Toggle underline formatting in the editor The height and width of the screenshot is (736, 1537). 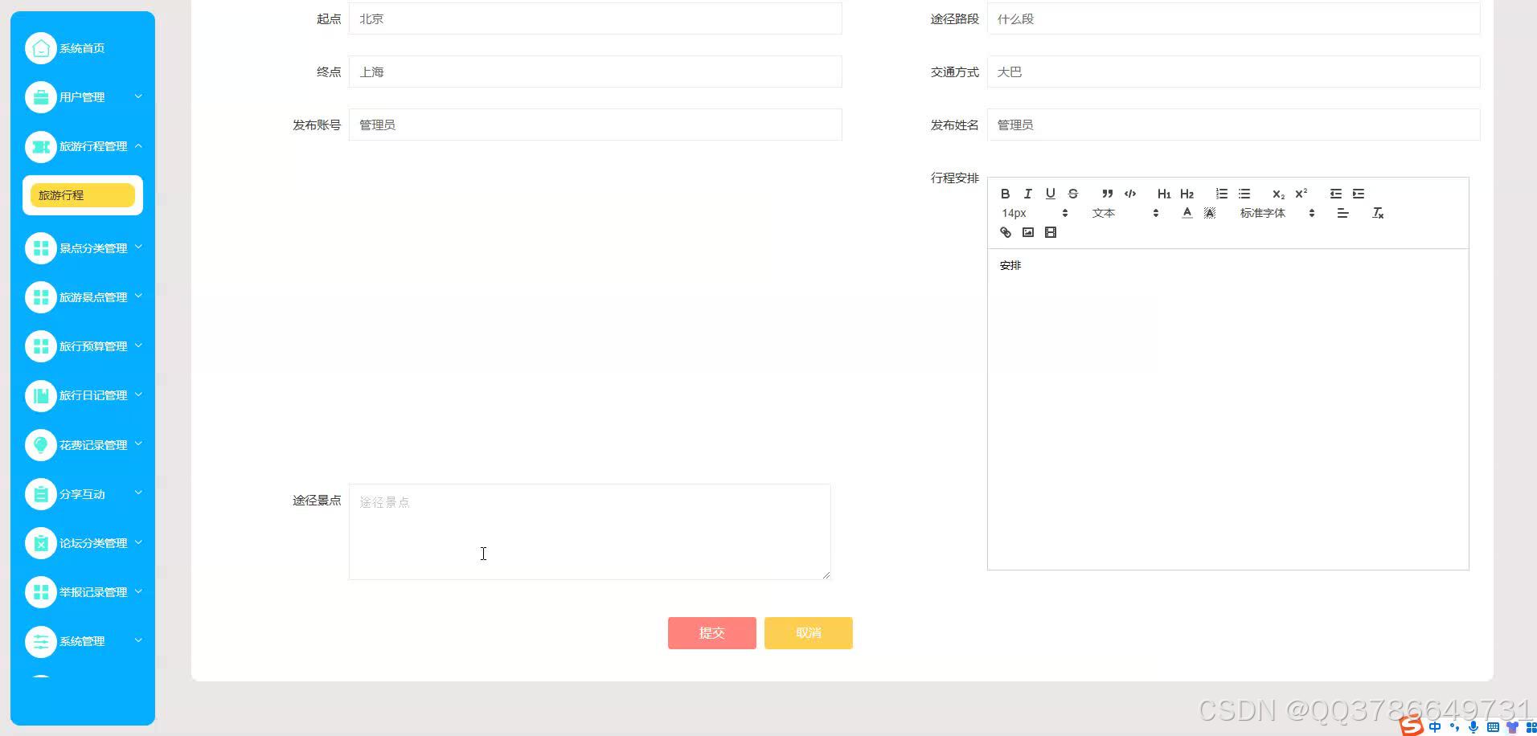click(x=1050, y=194)
